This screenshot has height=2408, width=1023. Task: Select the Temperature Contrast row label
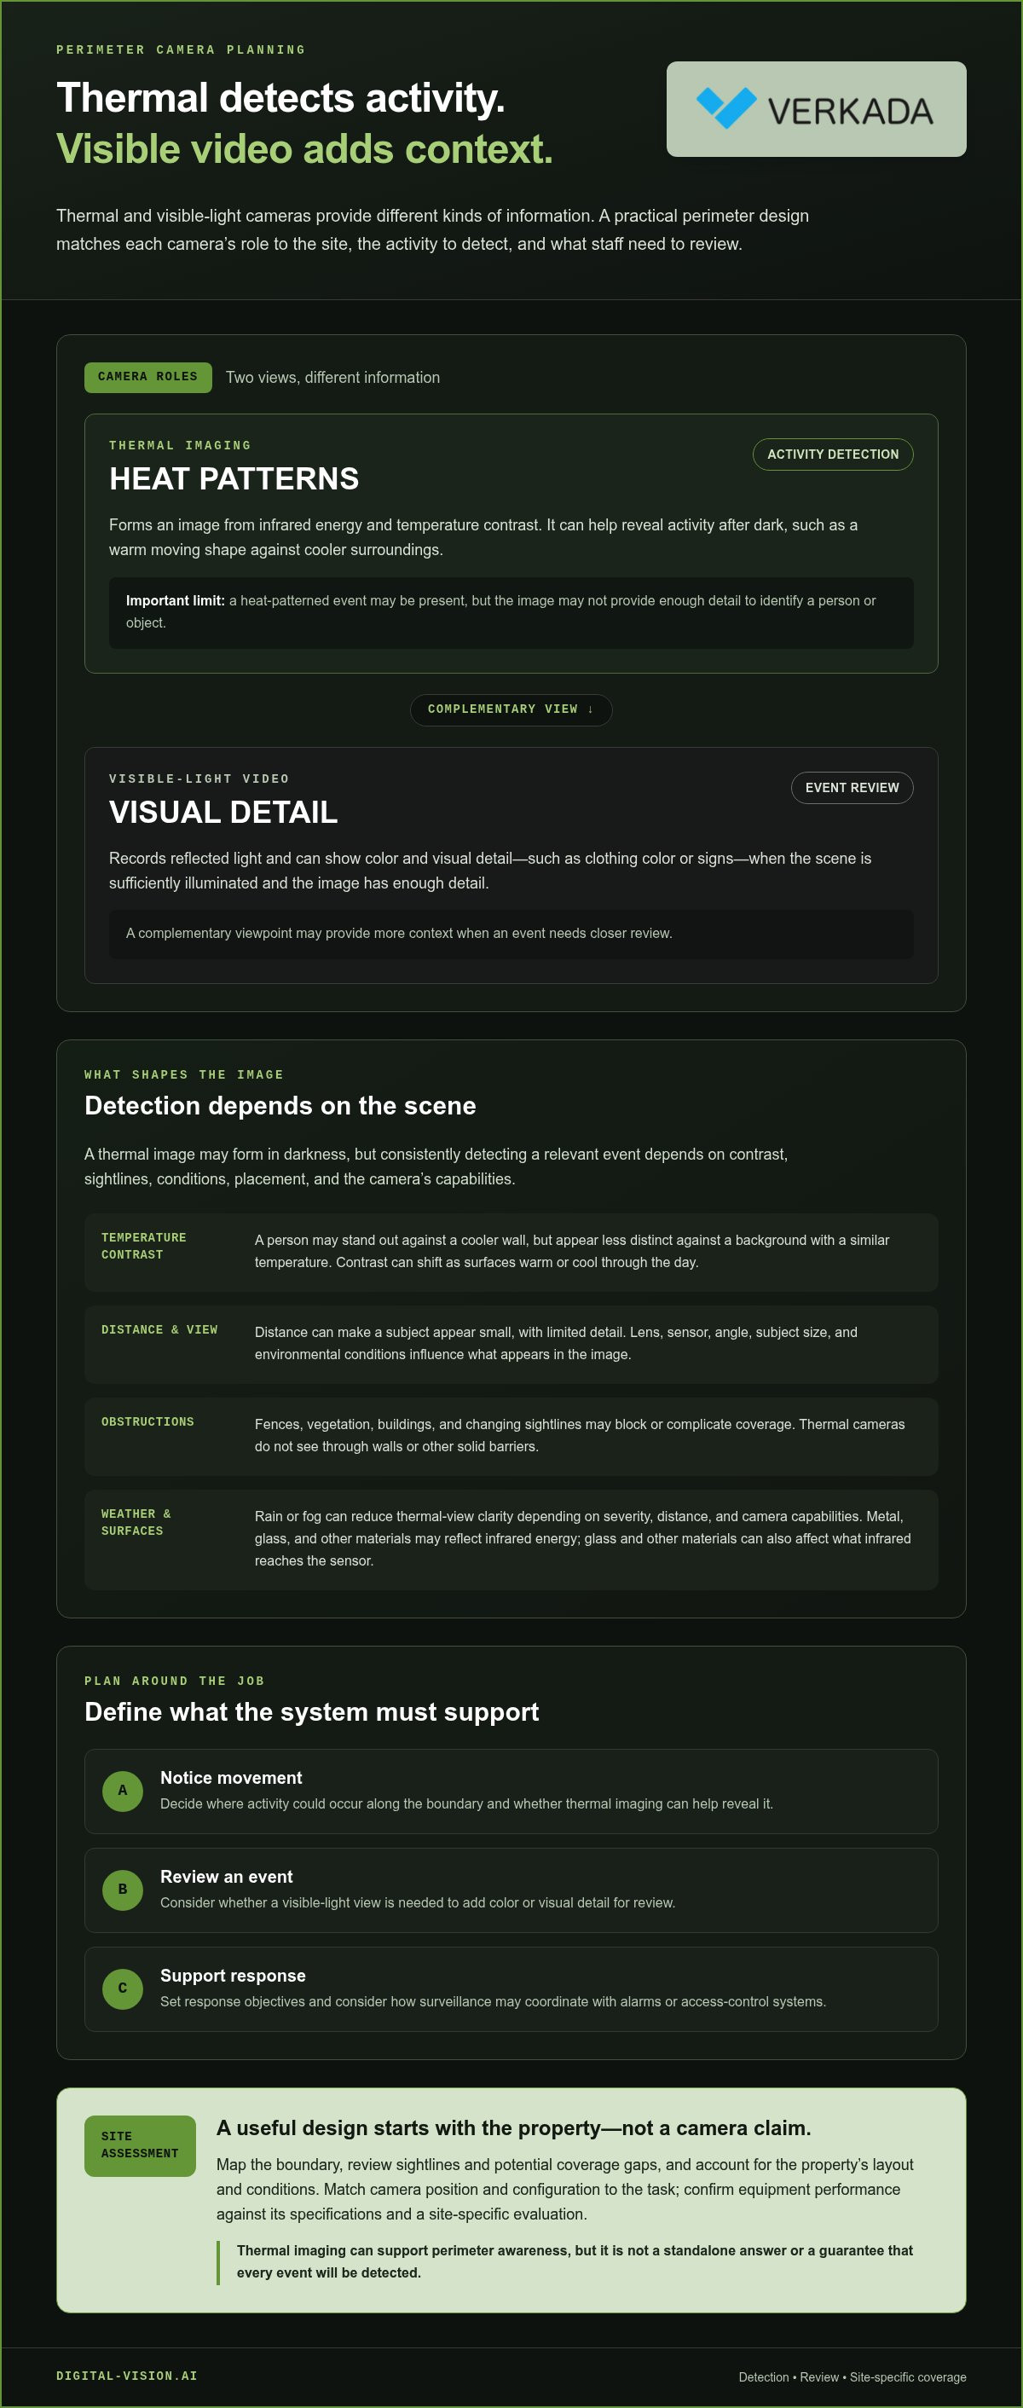pos(144,1246)
